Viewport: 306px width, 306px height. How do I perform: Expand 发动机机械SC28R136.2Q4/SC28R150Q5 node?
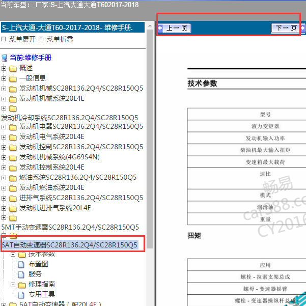(x=4, y=89)
